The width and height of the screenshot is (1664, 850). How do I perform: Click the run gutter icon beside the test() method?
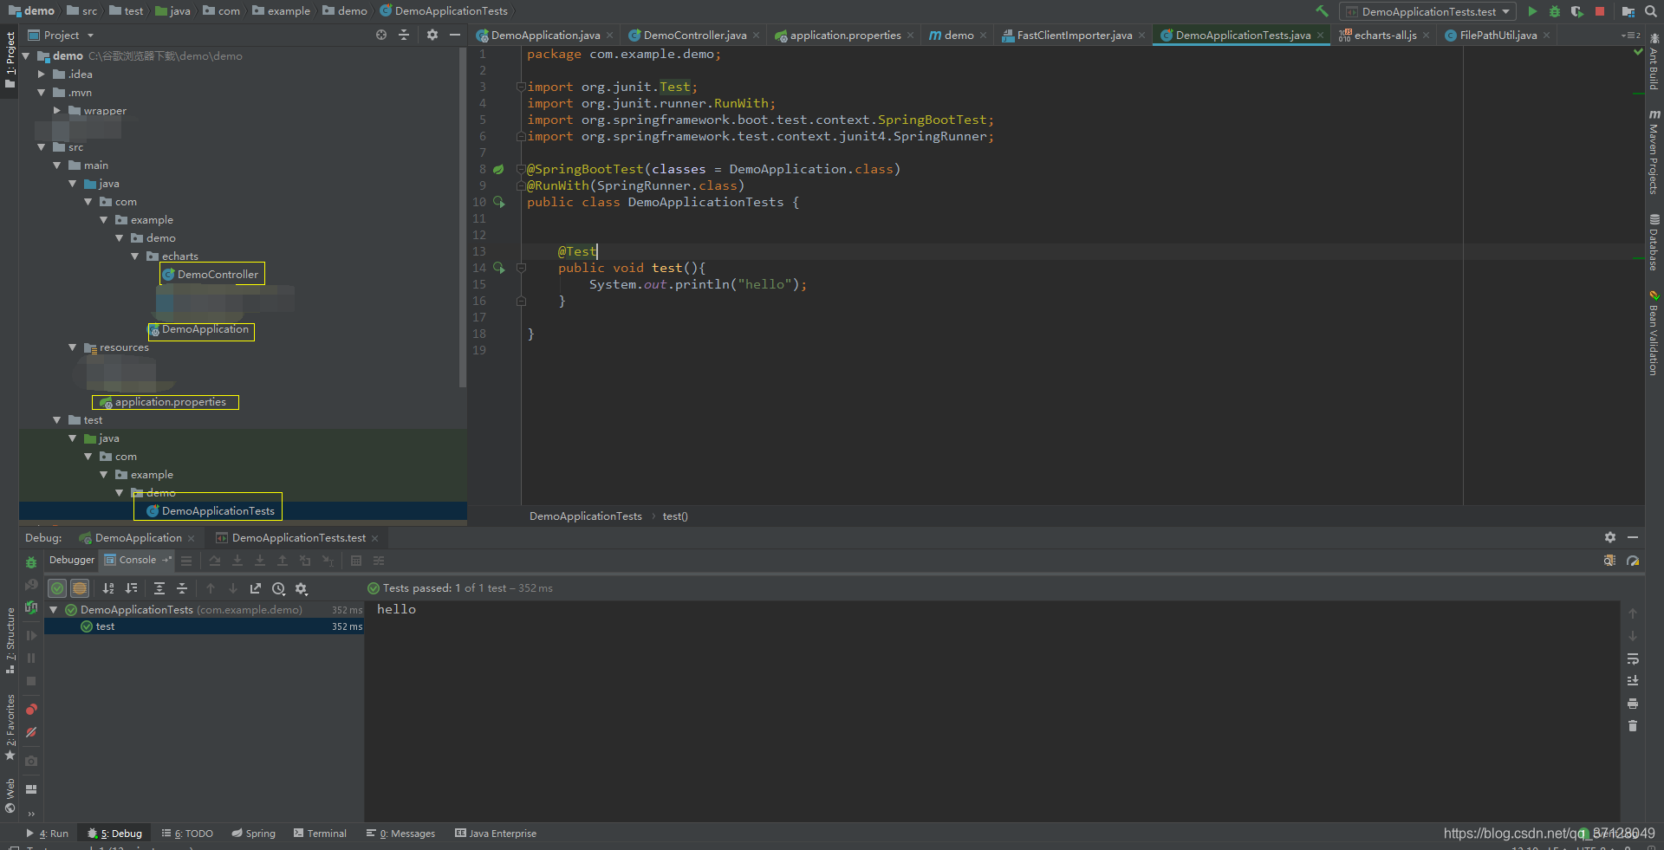point(499,268)
